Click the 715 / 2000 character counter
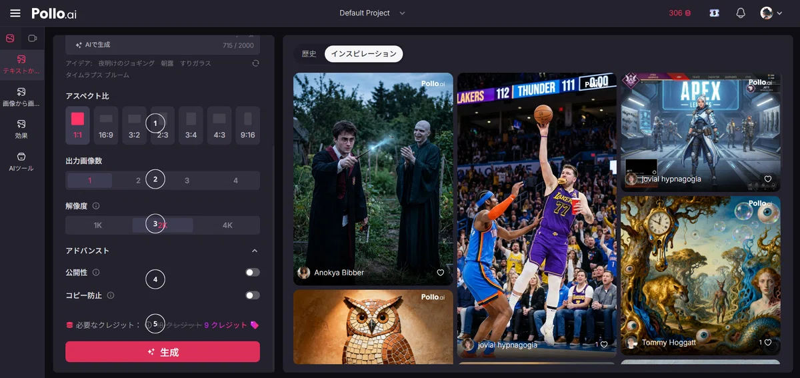The height and width of the screenshot is (378, 800). coord(238,46)
